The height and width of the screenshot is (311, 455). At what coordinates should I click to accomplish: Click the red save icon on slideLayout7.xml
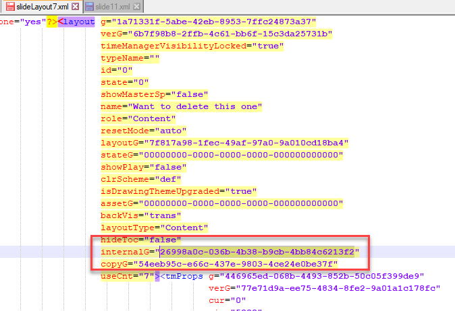tap(10, 6)
